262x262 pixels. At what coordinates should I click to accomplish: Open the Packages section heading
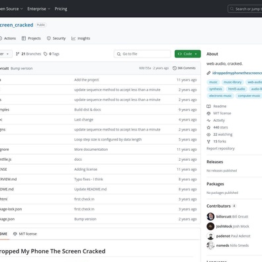(215, 184)
